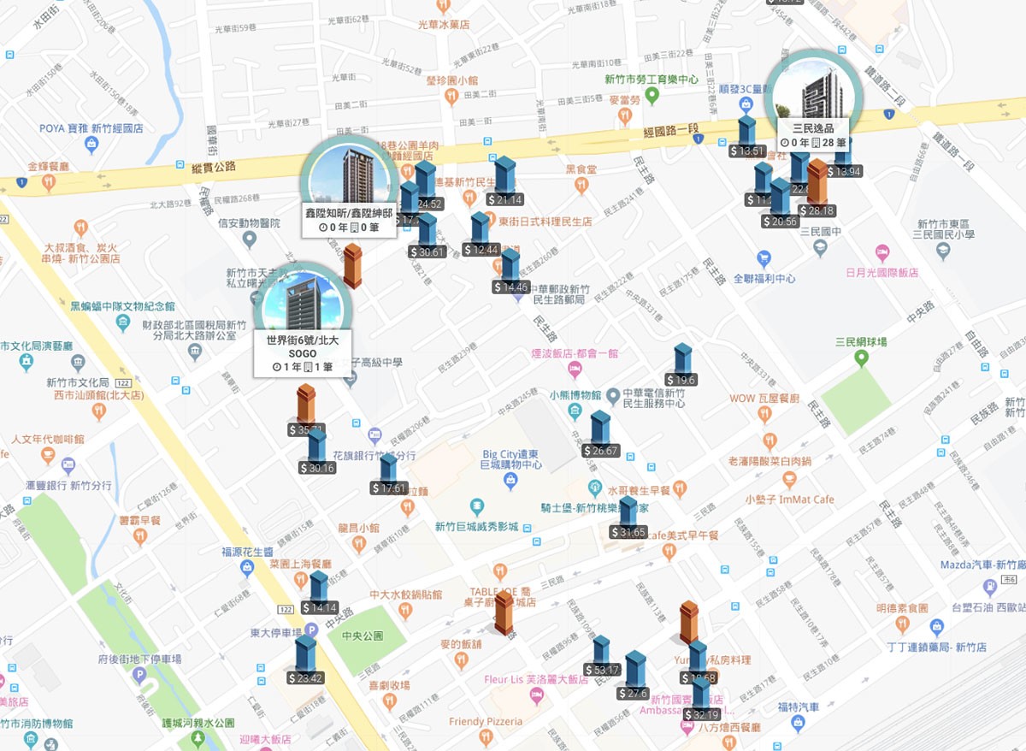Open the Big City遠東巨城購物中心 shopping pin
The image size is (1026, 751).
(511, 482)
